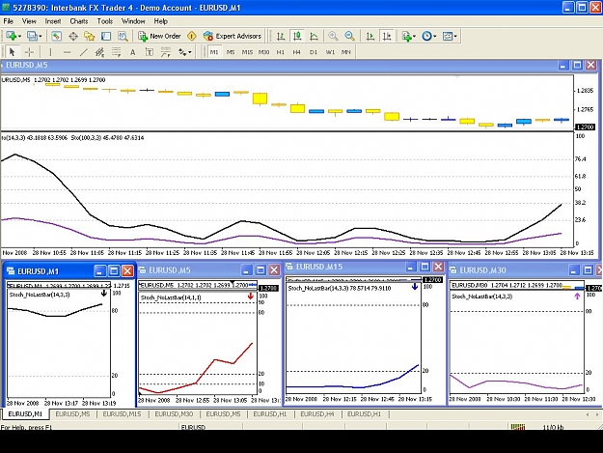Screen dimensions: 603x453
Task: Switch to H1 timeframe button
Action: click(281, 52)
